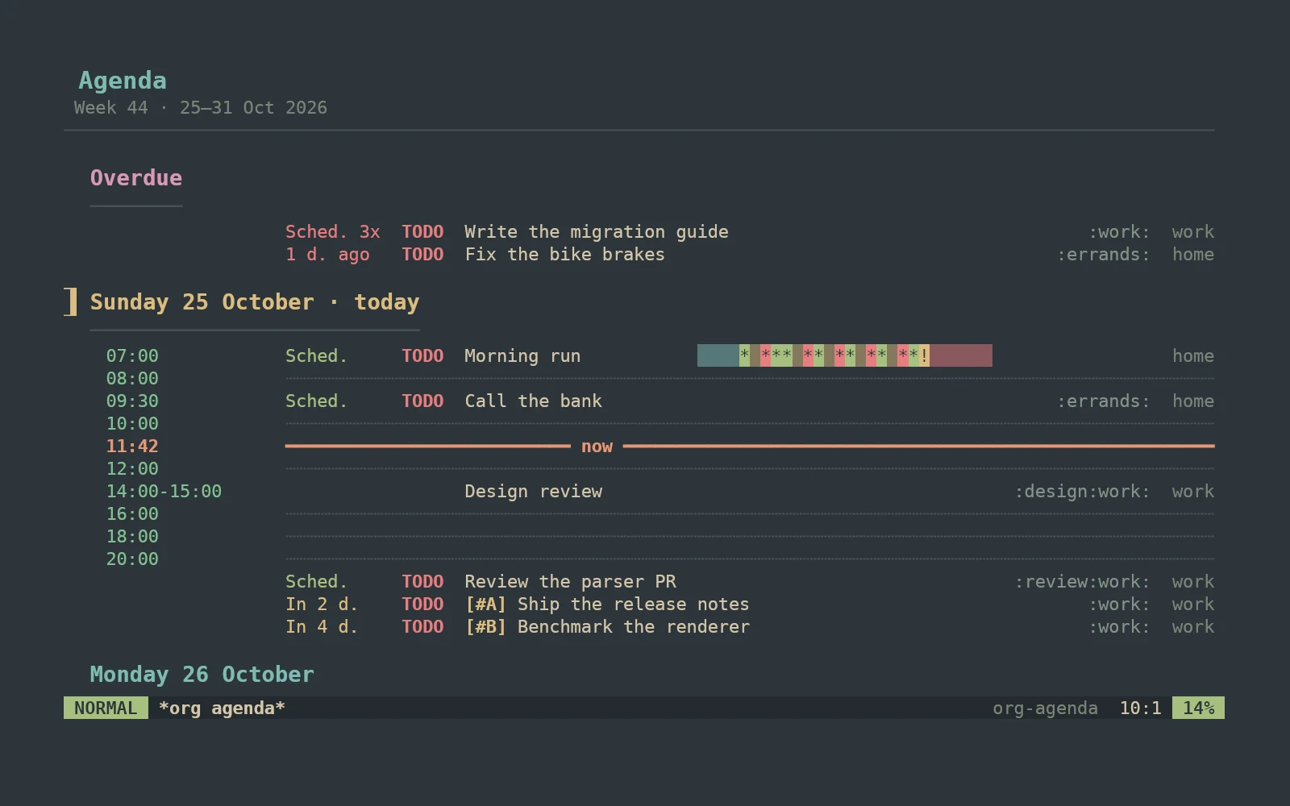
Task: Open the Call the bank entry
Action: (x=533, y=401)
